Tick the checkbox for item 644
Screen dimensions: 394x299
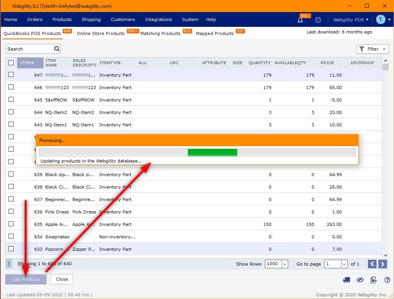coord(11,112)
